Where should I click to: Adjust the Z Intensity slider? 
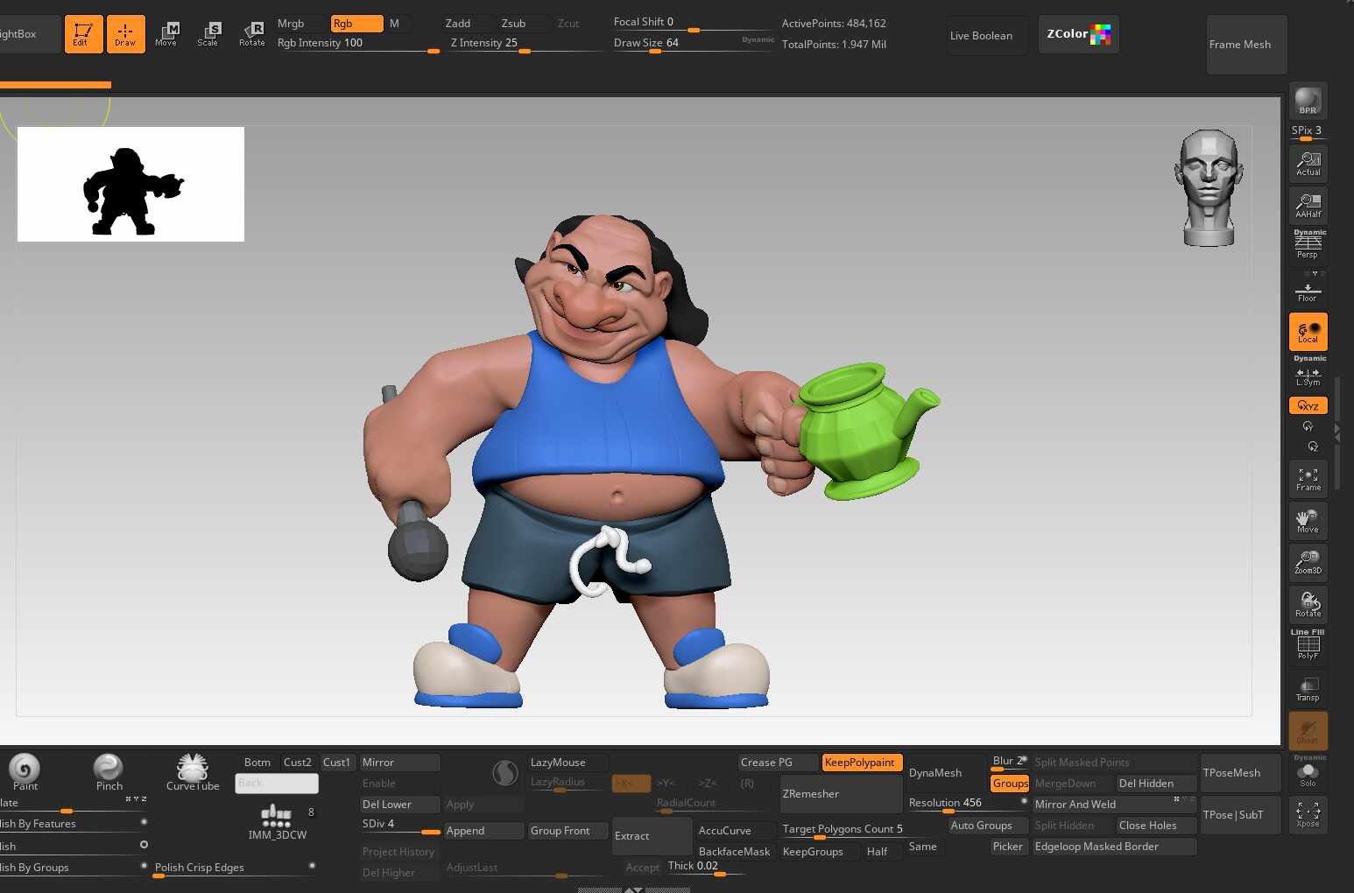[526, 44]
